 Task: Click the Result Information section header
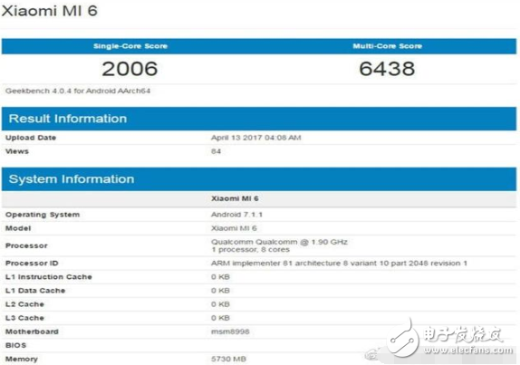click(68, 119)
